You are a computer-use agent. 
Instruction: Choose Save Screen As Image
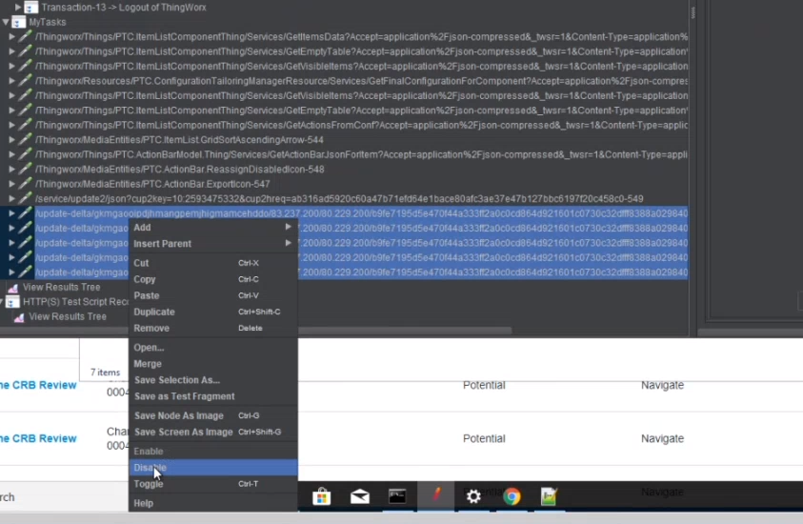point(212,432)
